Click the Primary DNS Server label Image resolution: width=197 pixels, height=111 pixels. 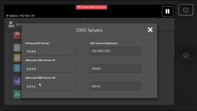point(38,43)
